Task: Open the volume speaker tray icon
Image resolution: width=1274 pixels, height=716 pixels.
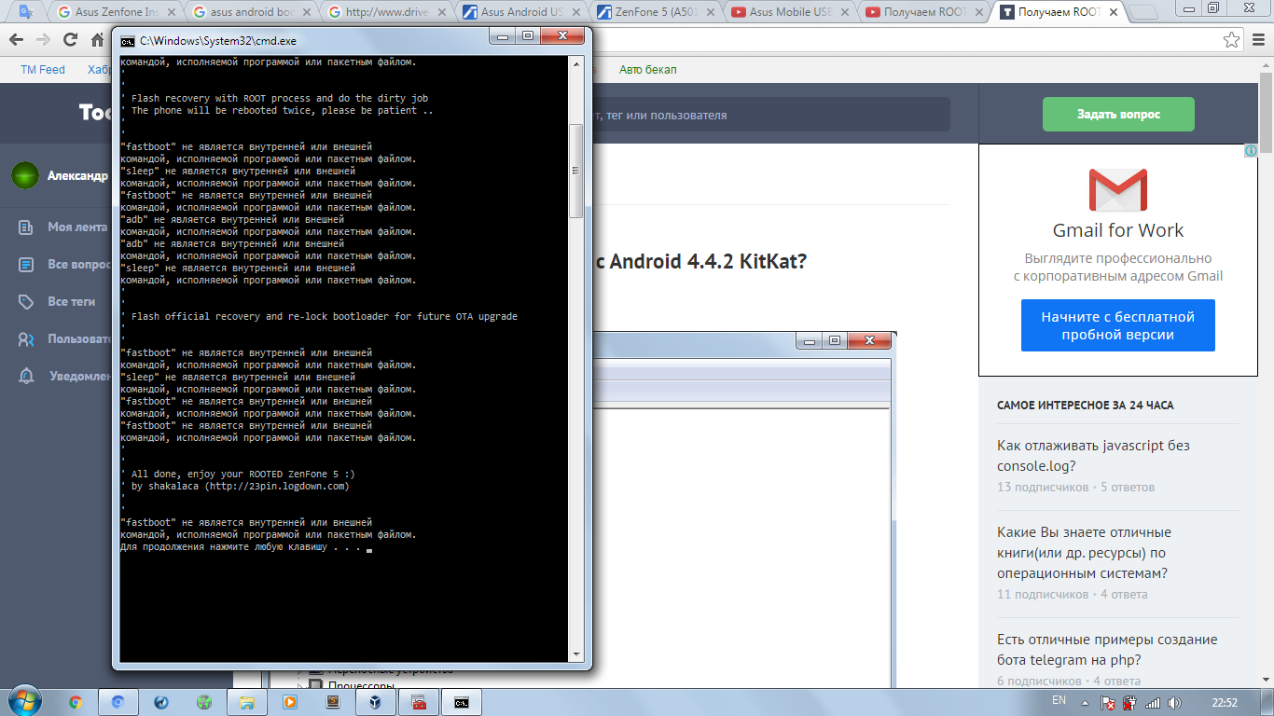Action: 1173,702
